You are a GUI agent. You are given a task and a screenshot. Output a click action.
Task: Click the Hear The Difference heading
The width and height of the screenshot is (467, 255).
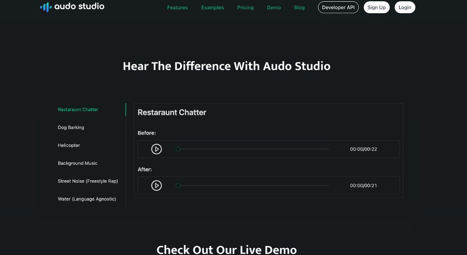click(227, 66)
